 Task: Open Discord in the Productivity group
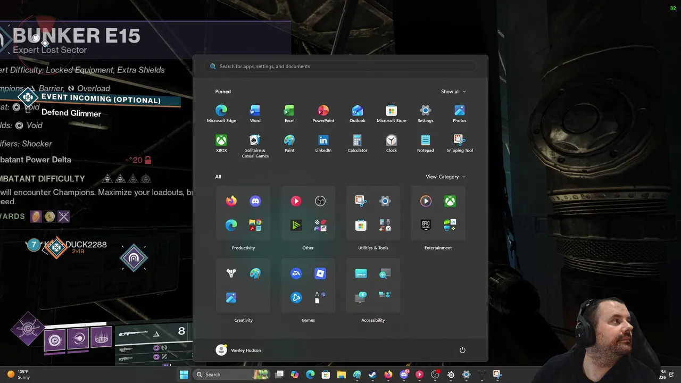(255, 201)
